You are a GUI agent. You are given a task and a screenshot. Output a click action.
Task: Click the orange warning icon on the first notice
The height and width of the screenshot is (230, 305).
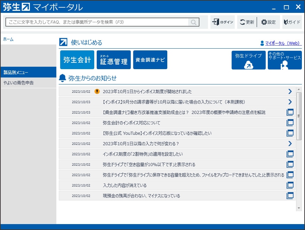(97, 91)
